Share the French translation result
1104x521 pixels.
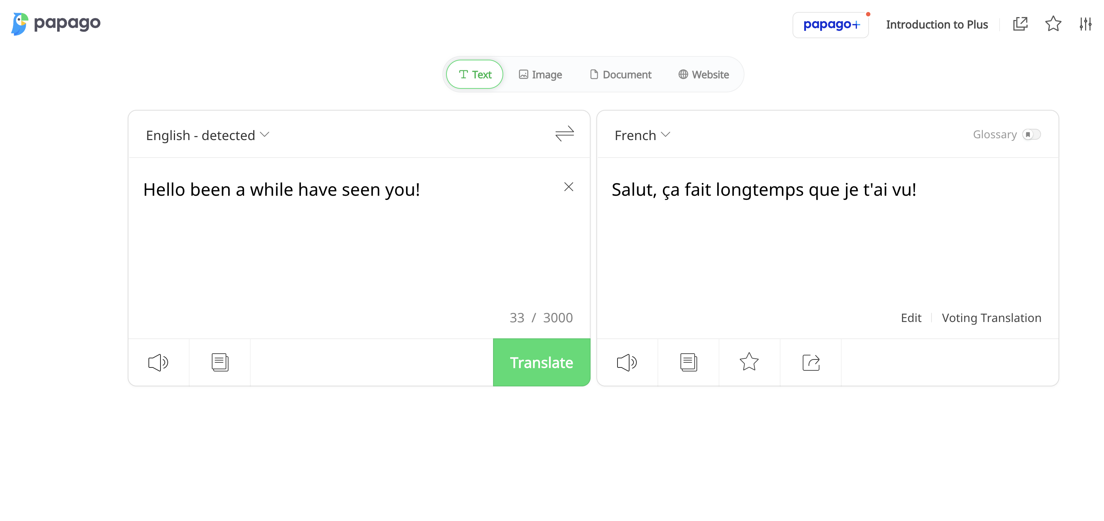pyautogui.click(x=810, y=362)
